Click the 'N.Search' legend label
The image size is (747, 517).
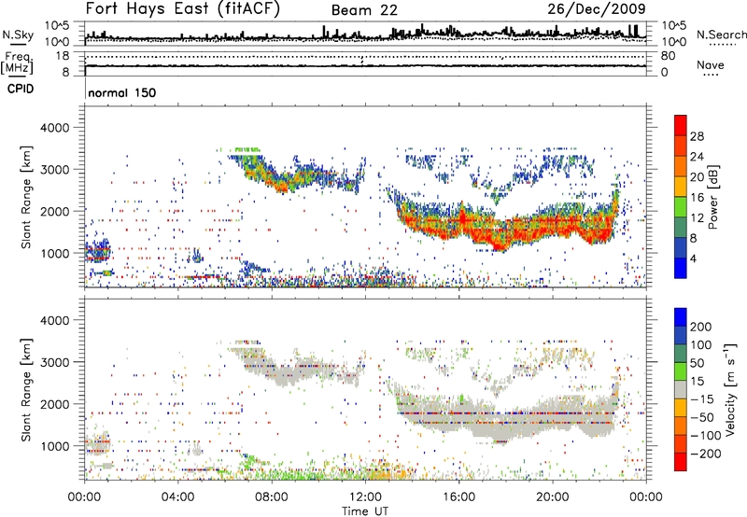coord(721,35)
